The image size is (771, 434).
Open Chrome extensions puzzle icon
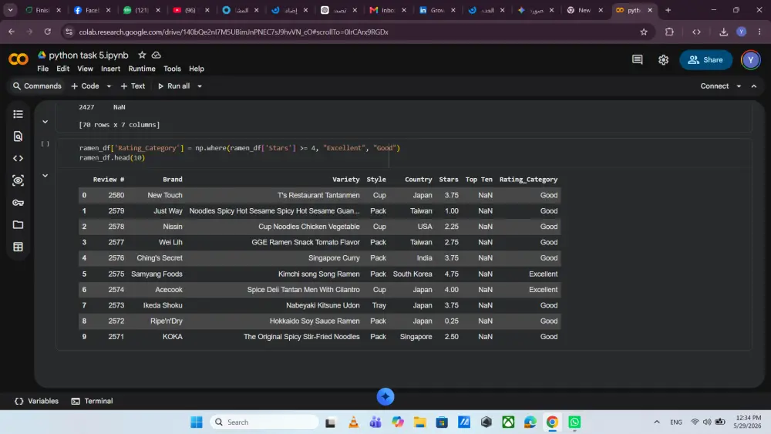[669, 32]
